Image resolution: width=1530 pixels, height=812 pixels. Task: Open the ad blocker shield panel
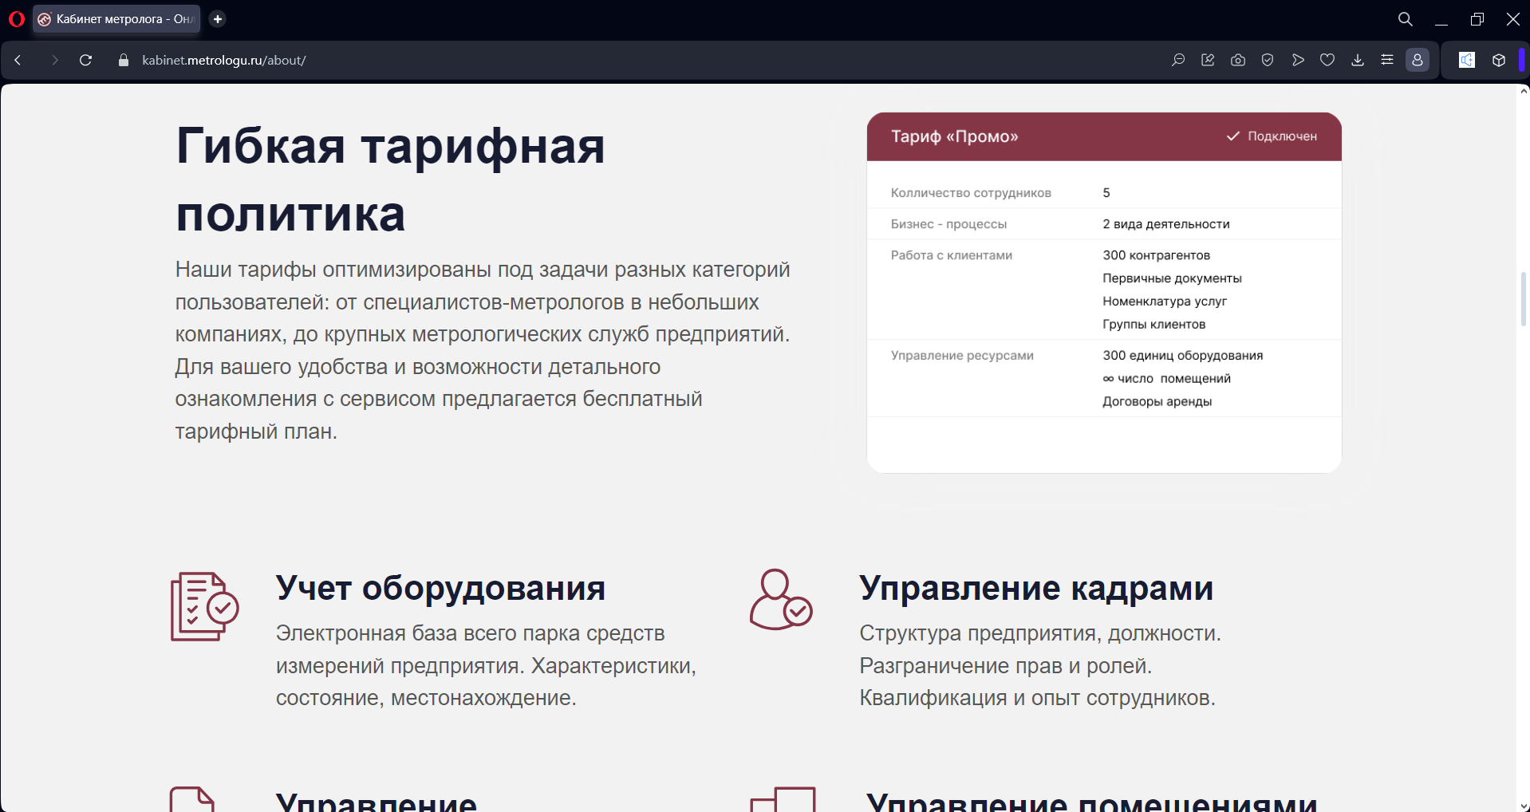[x=1267, y=59]
